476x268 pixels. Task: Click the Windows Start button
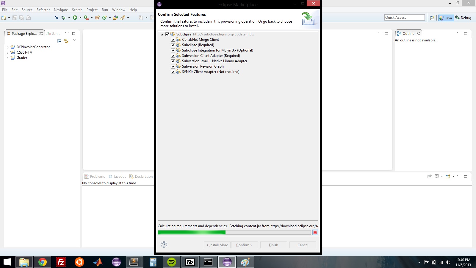pos(7,262)
